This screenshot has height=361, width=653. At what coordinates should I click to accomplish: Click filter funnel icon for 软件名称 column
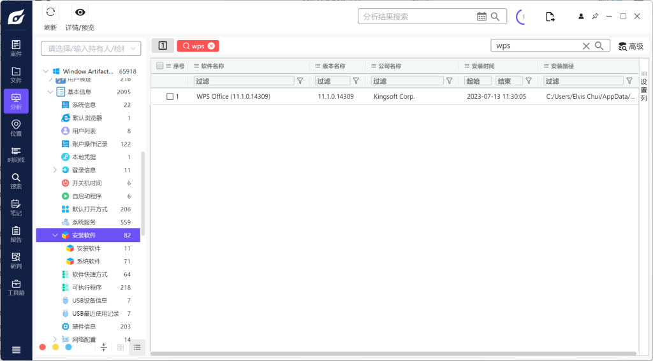300,81
